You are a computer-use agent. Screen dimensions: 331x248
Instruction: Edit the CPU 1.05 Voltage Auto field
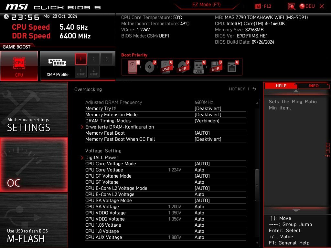click(x=199, y=225)
